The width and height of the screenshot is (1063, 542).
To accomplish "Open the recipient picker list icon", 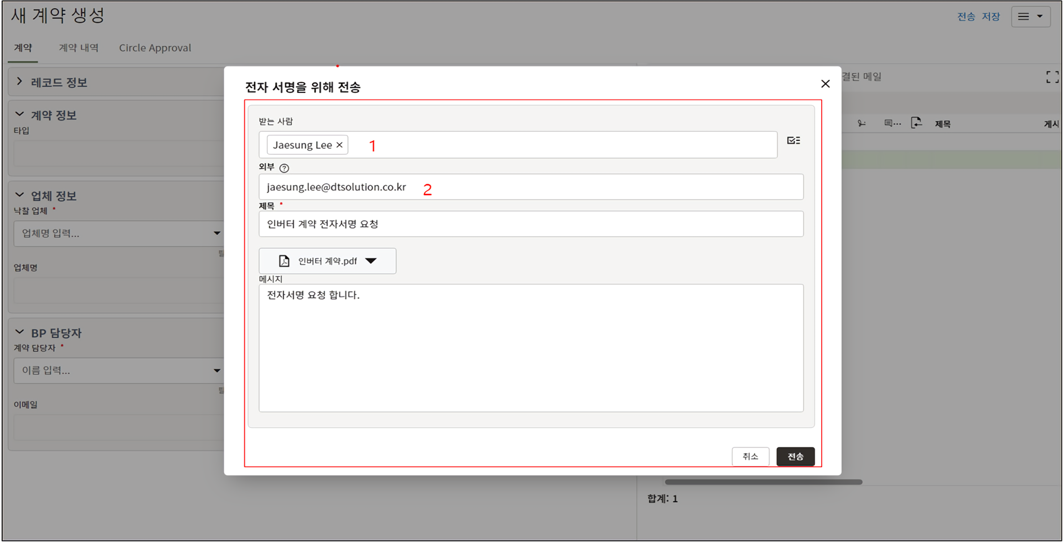I will [793, 140].
